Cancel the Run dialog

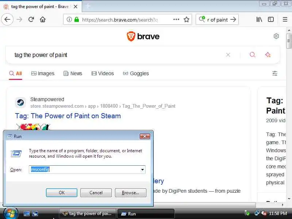pyautogui.click(x=96, y=193)
